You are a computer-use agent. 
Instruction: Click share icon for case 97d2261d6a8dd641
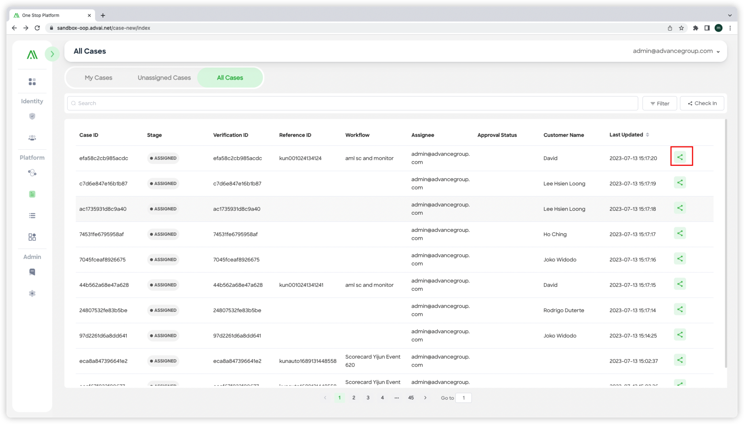[680, 335]
